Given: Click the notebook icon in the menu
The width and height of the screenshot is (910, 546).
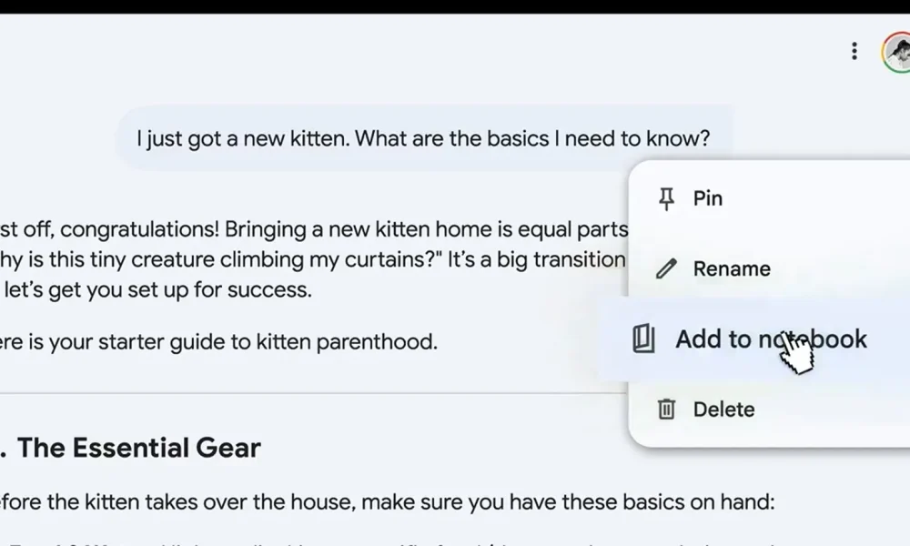Looking at the screenshot, I should [x=644, y=339].
